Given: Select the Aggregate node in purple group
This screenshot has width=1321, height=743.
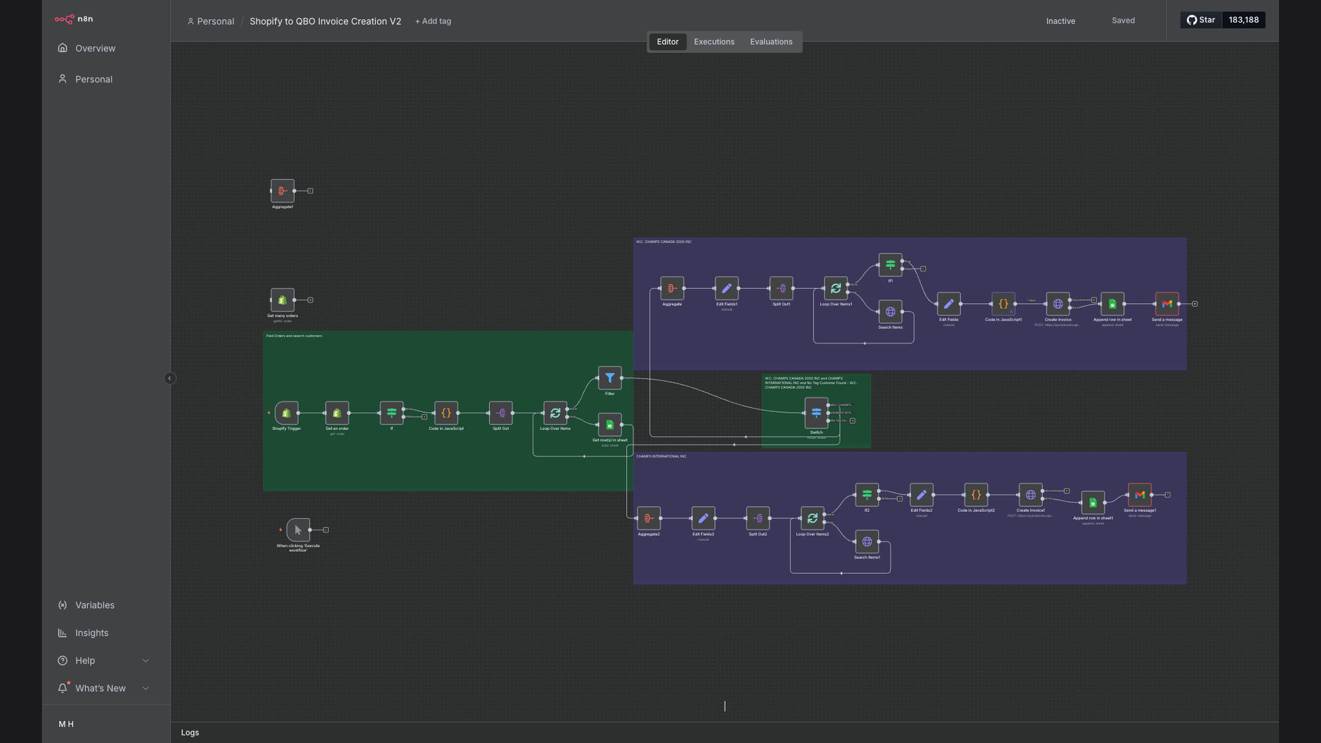Looking at the screenshot, I should click(672, 288).
